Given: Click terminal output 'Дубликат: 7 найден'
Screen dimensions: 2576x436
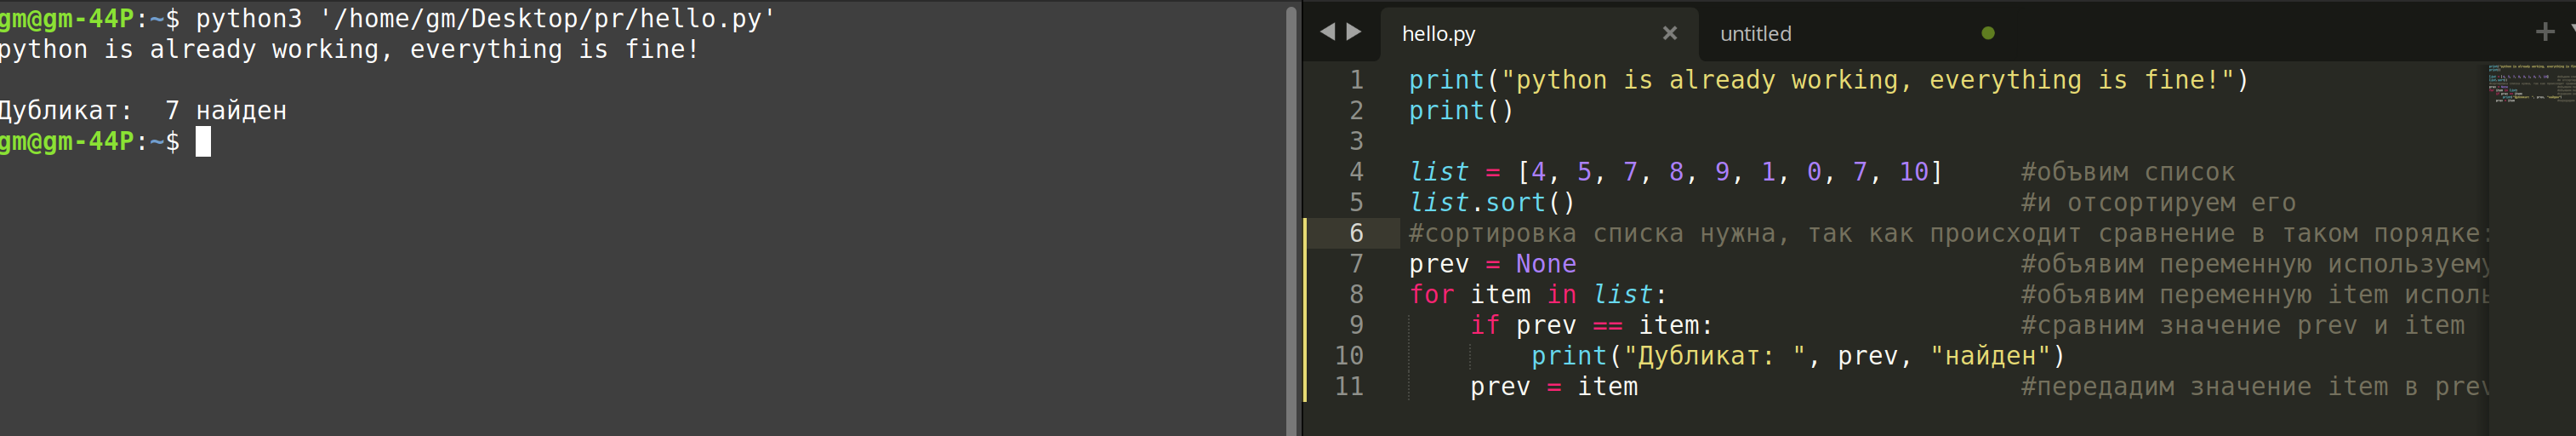Looking at the screenshot, I should point(143,111).
